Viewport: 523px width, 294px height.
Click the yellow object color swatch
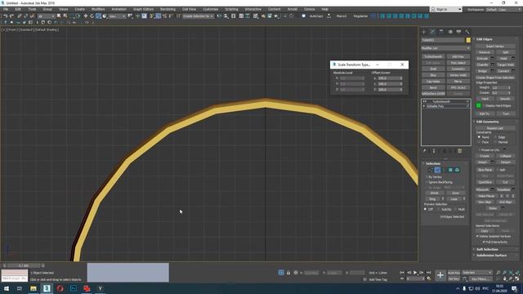coord(468,40)
